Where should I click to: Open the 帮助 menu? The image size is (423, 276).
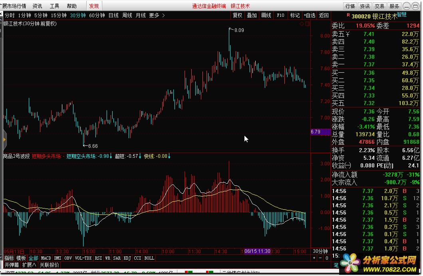click(72, 6)
